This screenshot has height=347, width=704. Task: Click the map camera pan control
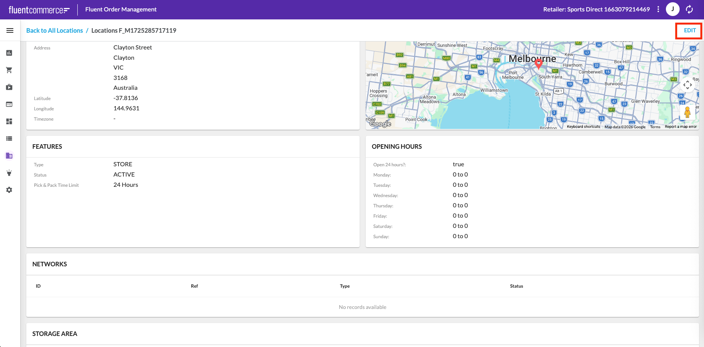pyautogui.click(x=687, y=85)
